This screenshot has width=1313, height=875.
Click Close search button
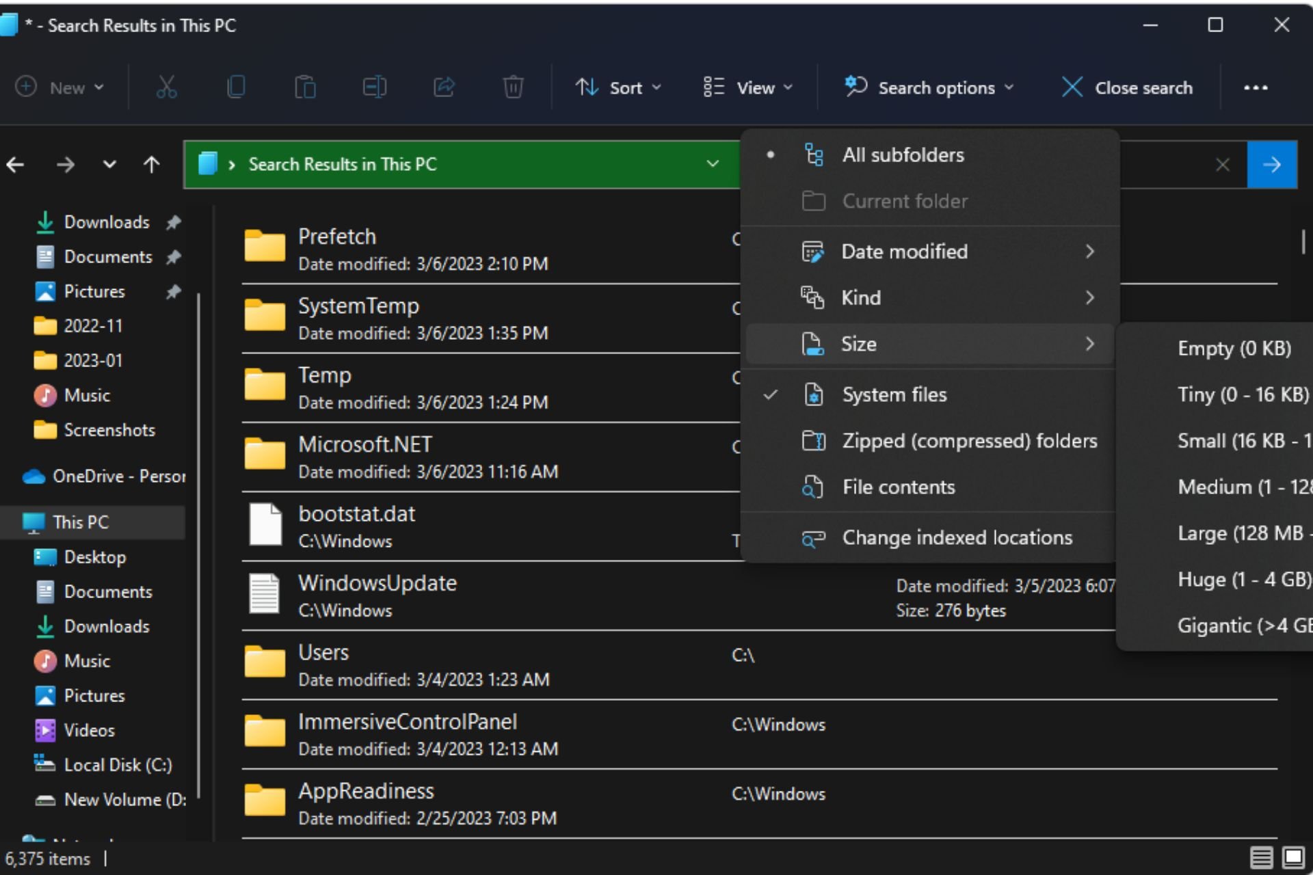click(1128, 88)
